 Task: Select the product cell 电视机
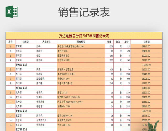pyautogui.click(x=46, y=92)
